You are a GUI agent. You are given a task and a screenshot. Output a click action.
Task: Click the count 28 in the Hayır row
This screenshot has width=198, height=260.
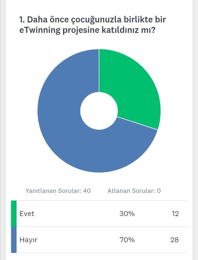click(x=175, y=240)
